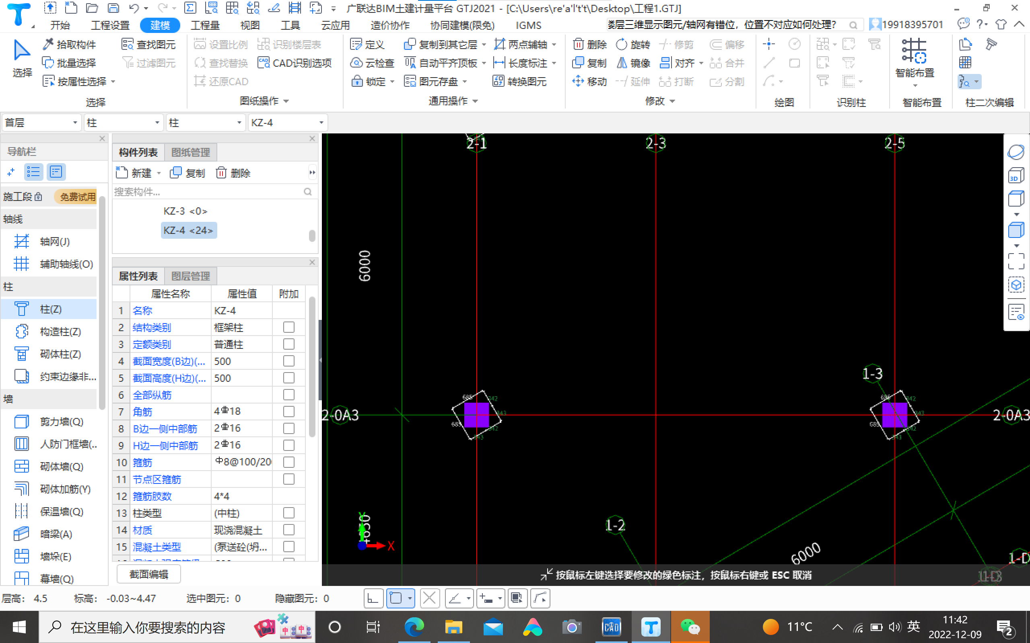Open the 首层 floor dropdown
The height and width of the screenshot is (643, 1030).
click(41, 123)
